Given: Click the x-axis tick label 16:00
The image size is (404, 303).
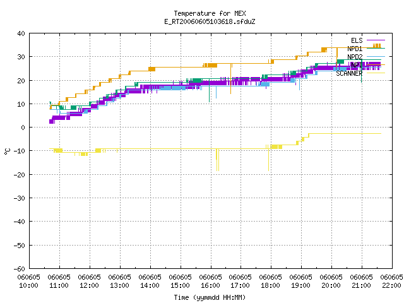Looking at the screenshot, I should [x=210, y=285].
